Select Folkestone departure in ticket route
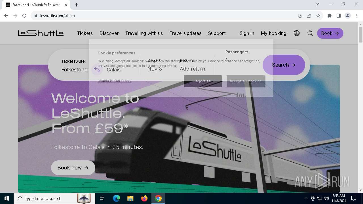The width and height of the screenshot is (363, 204). click(x=74, y=70)
